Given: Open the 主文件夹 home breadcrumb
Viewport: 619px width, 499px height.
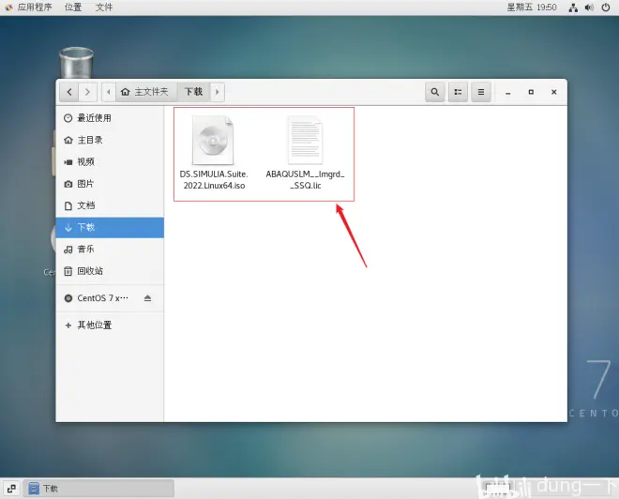Looking at the screenshot, I should [x=144, y=92].
